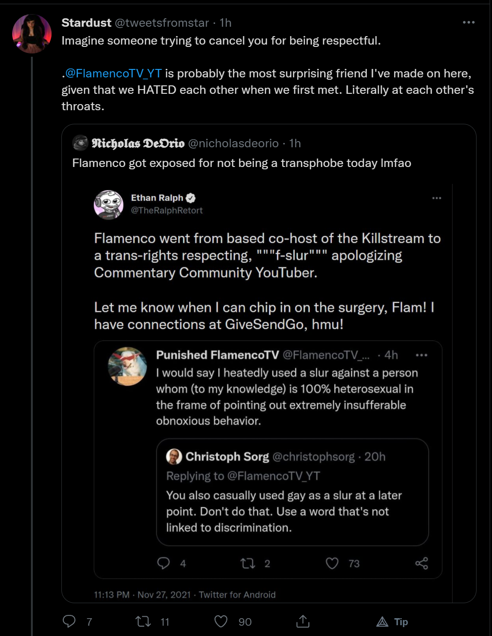Open Punished FlamencoTV tweet ellipsis menu

[422, 355]
